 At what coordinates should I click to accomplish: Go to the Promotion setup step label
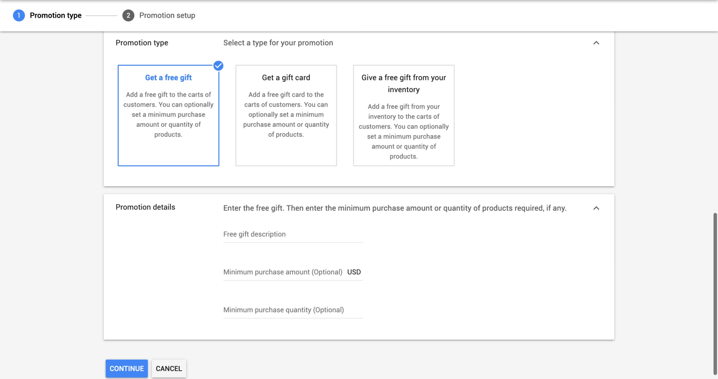[167, 15]
